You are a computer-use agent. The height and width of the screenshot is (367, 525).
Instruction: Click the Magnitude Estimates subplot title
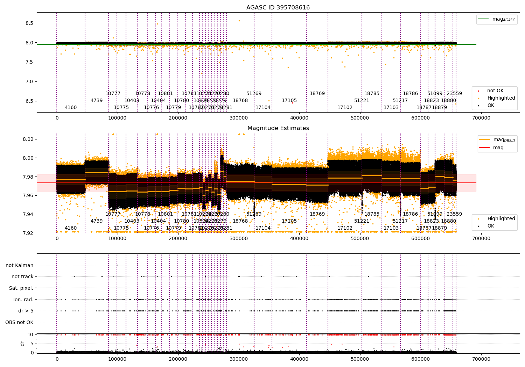pos(278,128)
